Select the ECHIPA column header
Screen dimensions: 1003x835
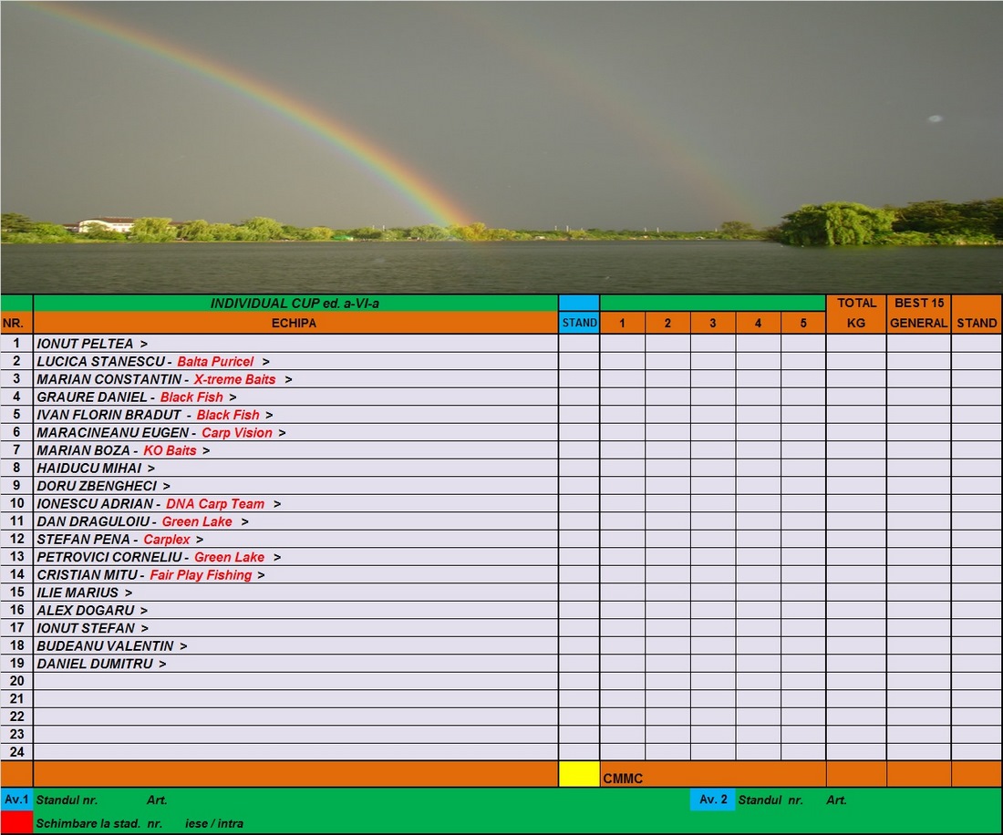point(295,323)
